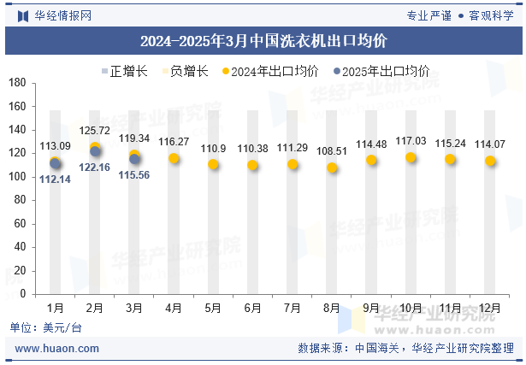This screenshot has height=365, width=526.
Task: Click the 正增长 legend label
Action: (129, 71)
